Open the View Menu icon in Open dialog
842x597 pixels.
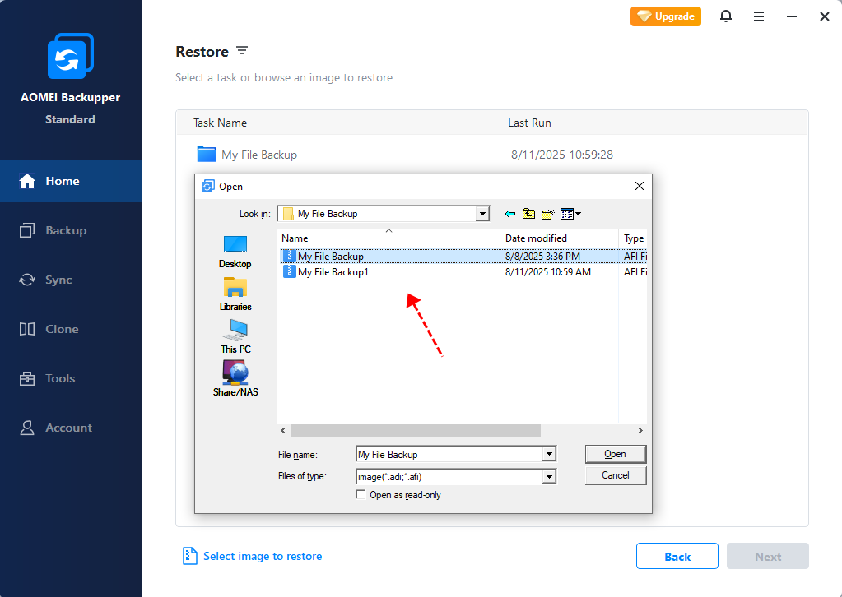pyautogui.click(x=566, y=214)
